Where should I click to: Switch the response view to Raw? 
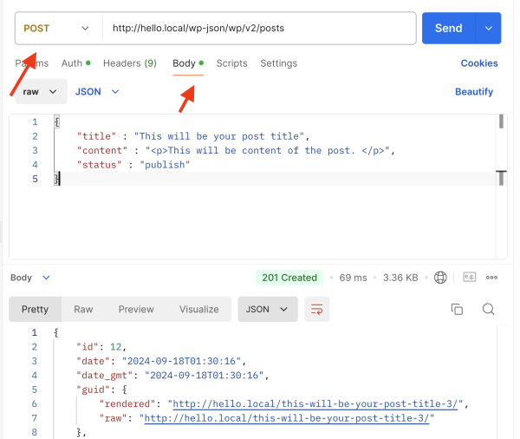(83, 310)
